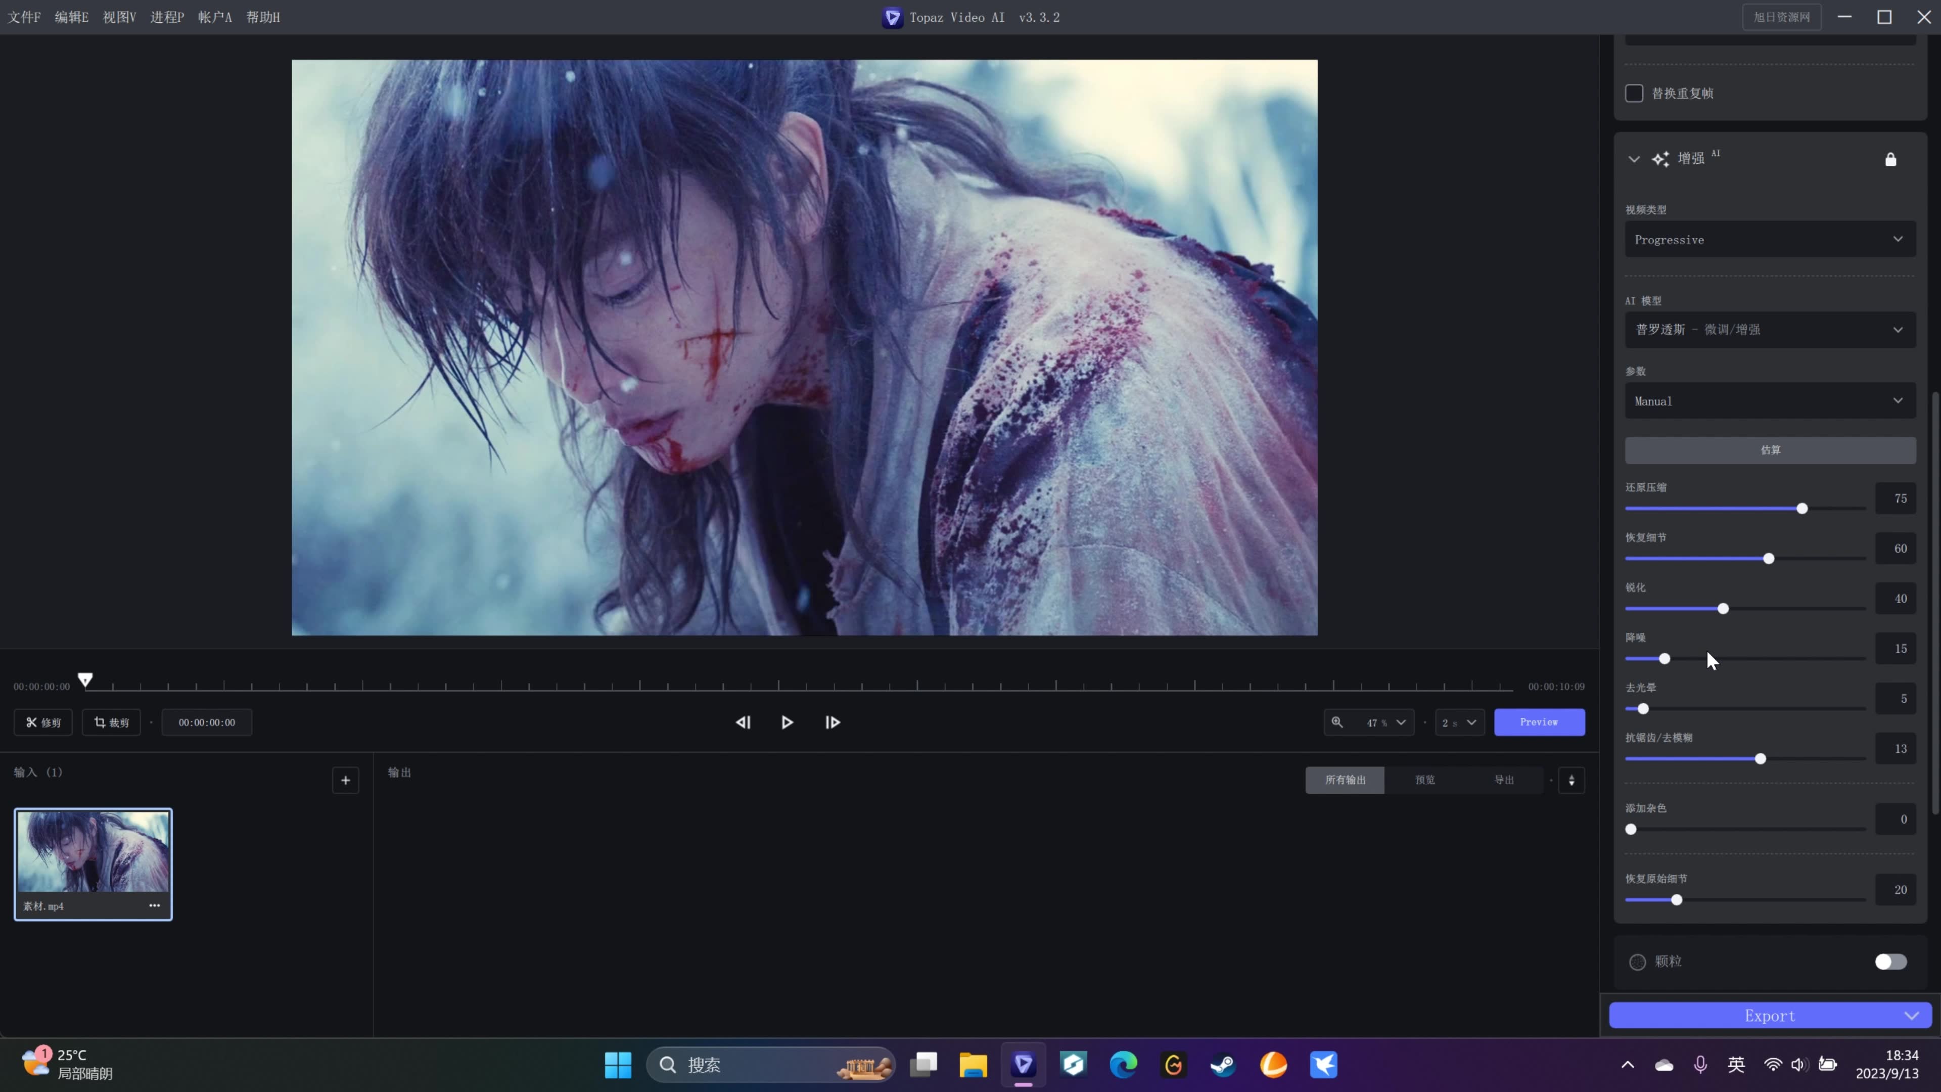Click the 锐化 slider handle

click(1723, 609)
